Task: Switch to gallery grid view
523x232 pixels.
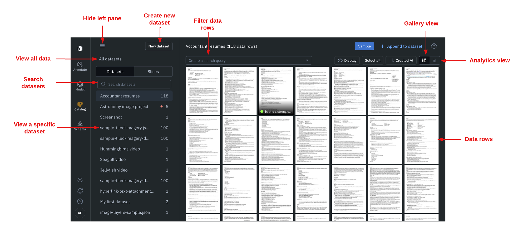Action: coord(424,60)
